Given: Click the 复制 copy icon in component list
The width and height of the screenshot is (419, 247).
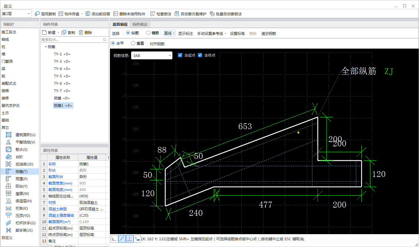Looking at the screenshot, I should [64, 32].
